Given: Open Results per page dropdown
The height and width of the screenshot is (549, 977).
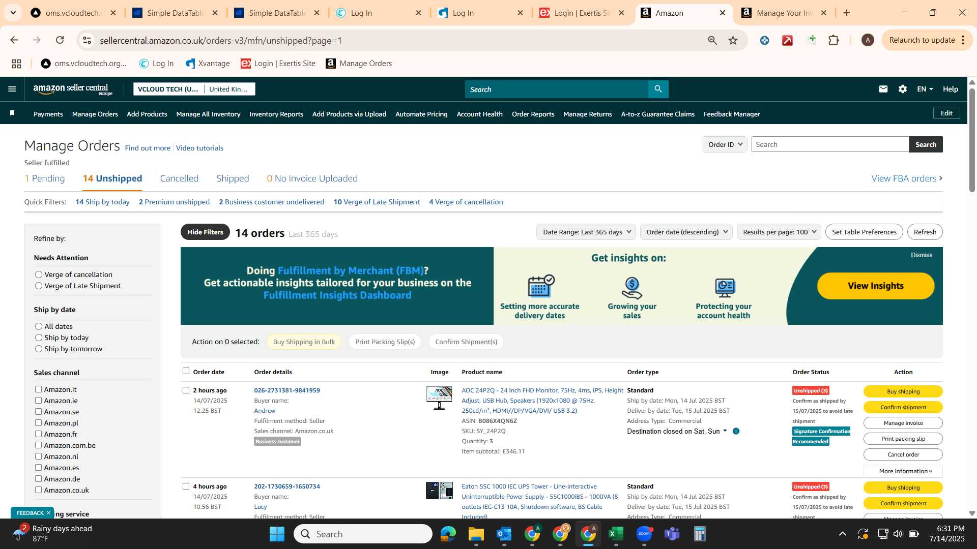Looking at the screenshot, I should pyautogui.click(x=779, y=232).
